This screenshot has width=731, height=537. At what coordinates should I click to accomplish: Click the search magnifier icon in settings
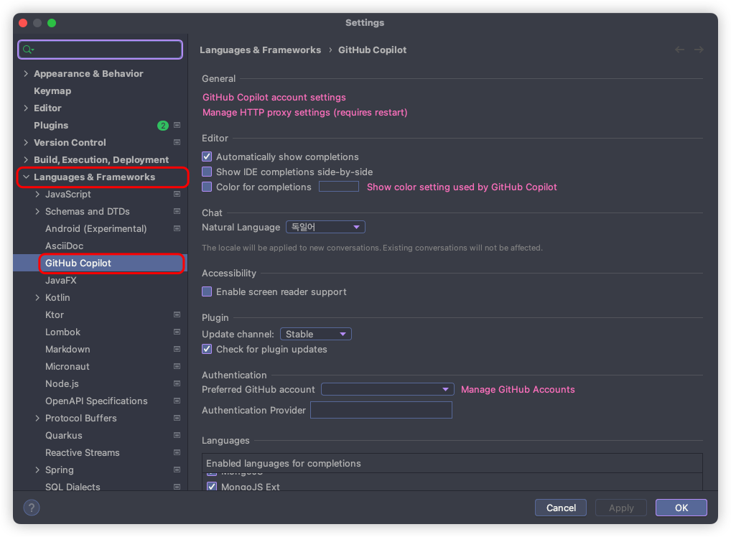click(x=28, y=50)
